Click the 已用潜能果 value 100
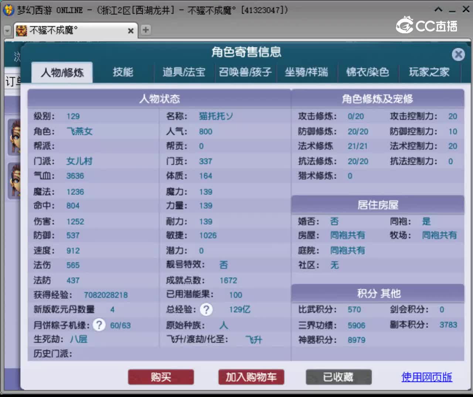The height and width of the screenshot is (397, 473). 235,295
